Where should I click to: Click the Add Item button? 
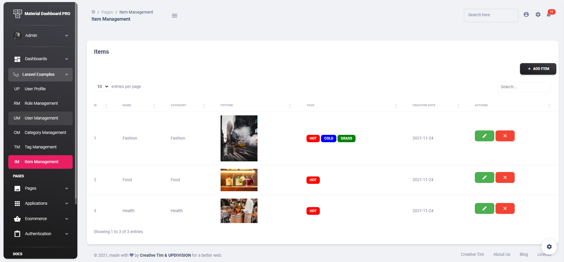[538, 69]
